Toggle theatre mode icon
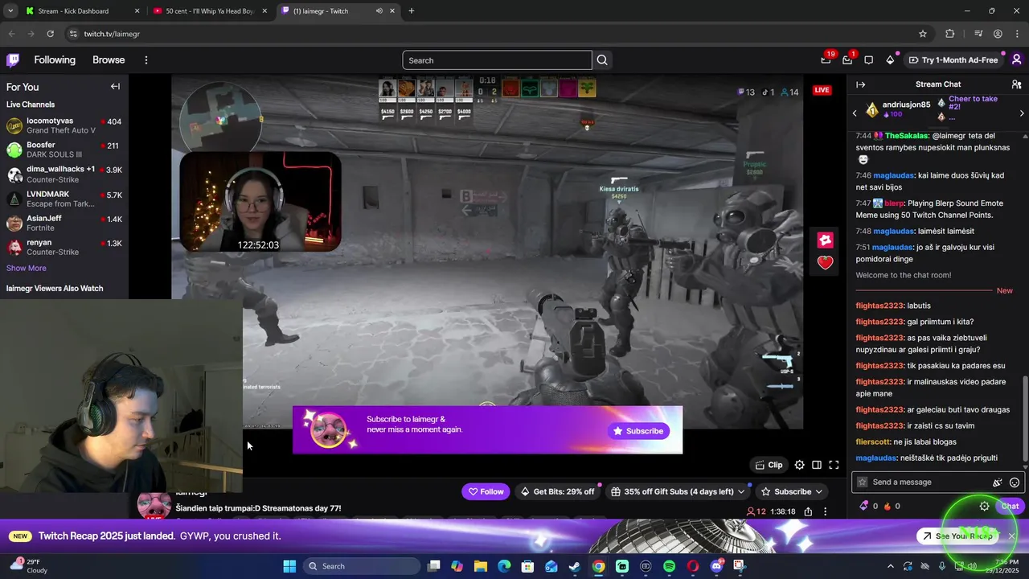Viewport: 1029px width, 579px height. 817,465
